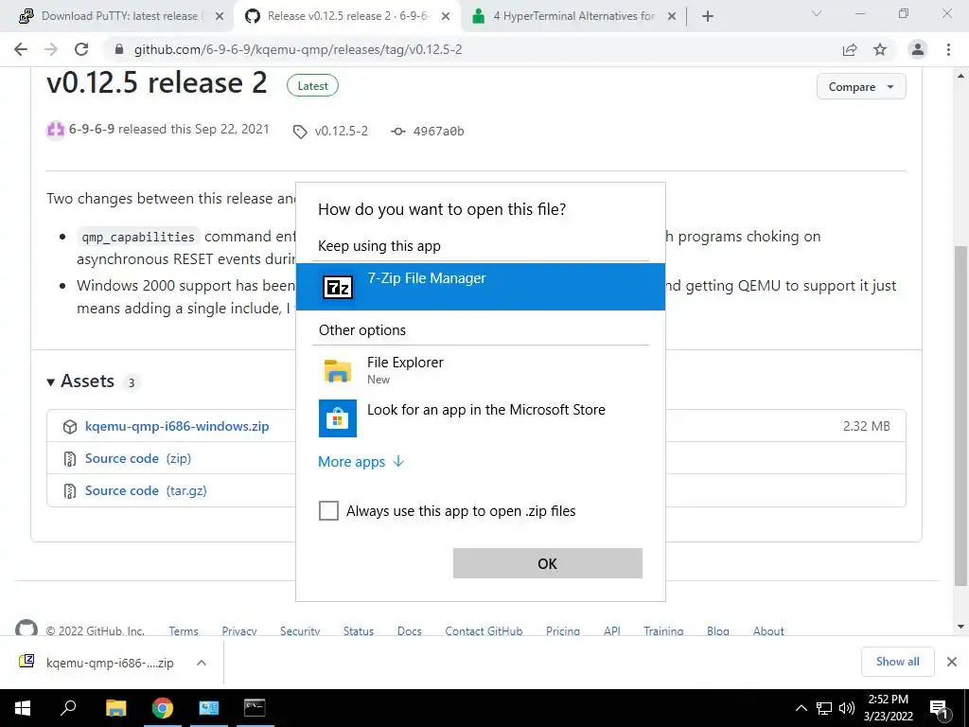
Task: Open 6-9-6-9 avatar image
Action: (56, 130)
